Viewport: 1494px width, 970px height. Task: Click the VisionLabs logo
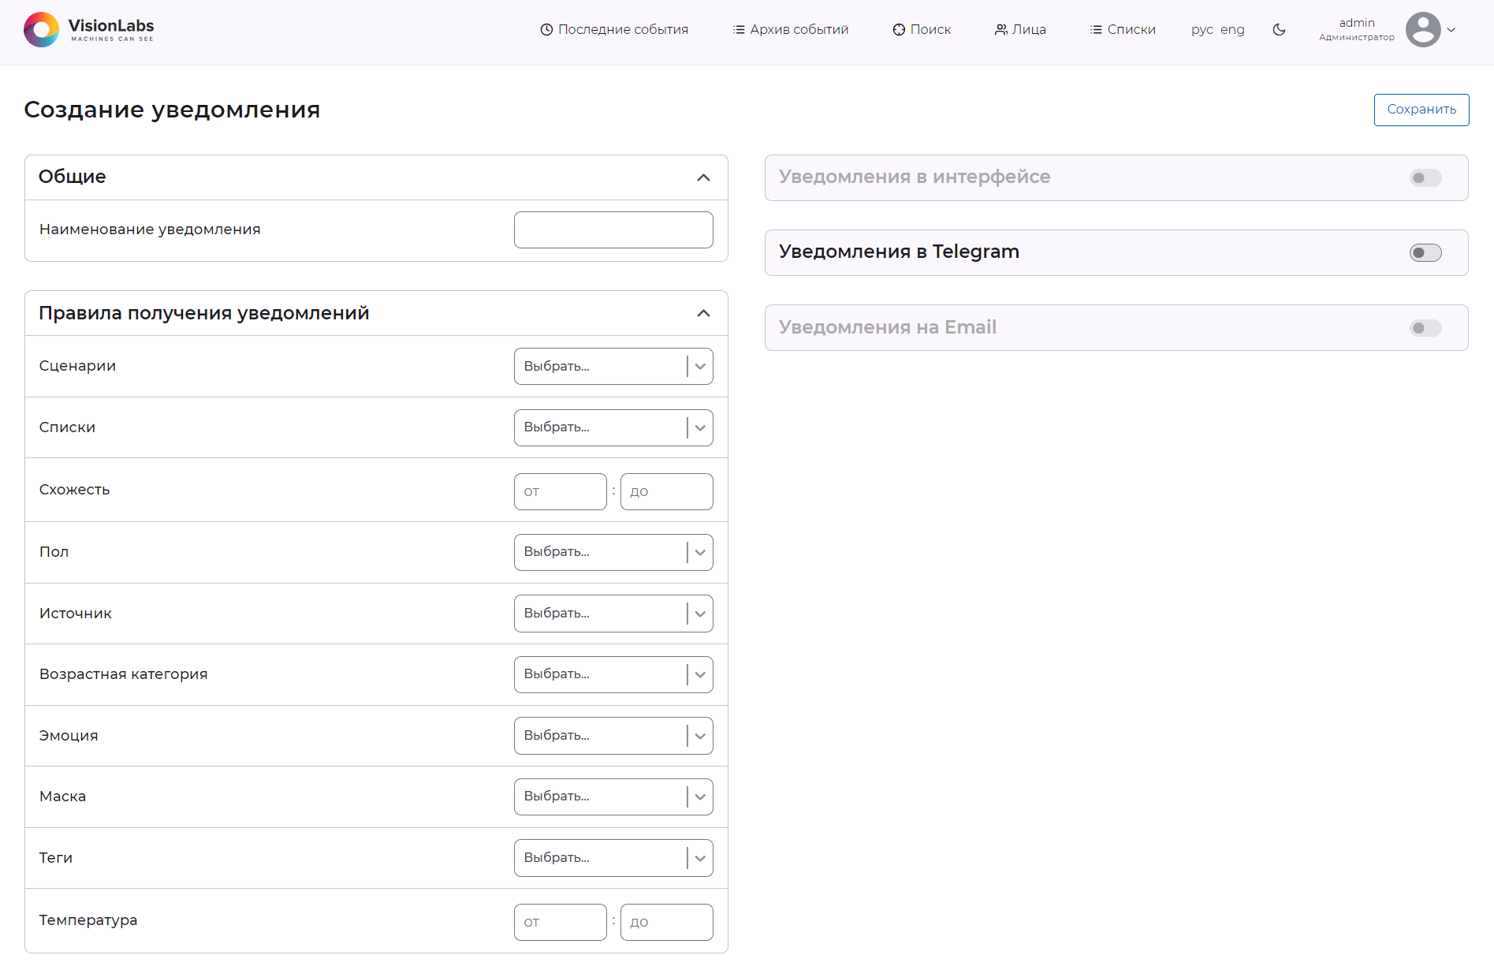click(88, 29)
